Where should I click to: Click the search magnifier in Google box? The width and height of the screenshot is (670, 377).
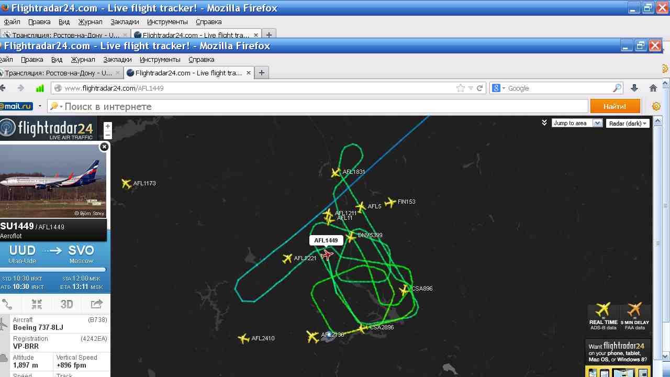(x=617, y=88)
